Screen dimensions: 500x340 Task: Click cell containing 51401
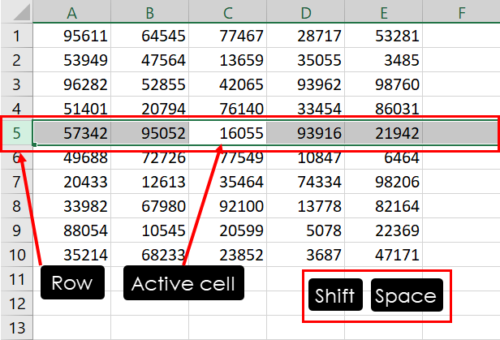point(71,109)
